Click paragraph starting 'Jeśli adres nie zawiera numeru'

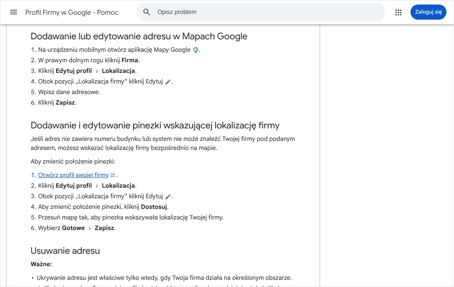pyautogui.click(x=163, y=143)
